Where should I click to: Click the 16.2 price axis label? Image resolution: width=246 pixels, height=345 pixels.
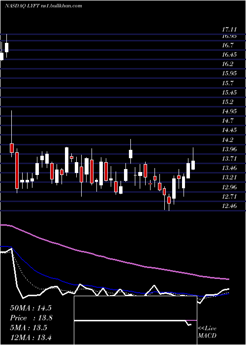point(227,64)
